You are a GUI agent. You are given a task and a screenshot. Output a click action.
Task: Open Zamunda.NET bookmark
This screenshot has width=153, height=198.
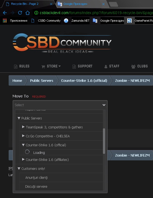coord(80,21)
